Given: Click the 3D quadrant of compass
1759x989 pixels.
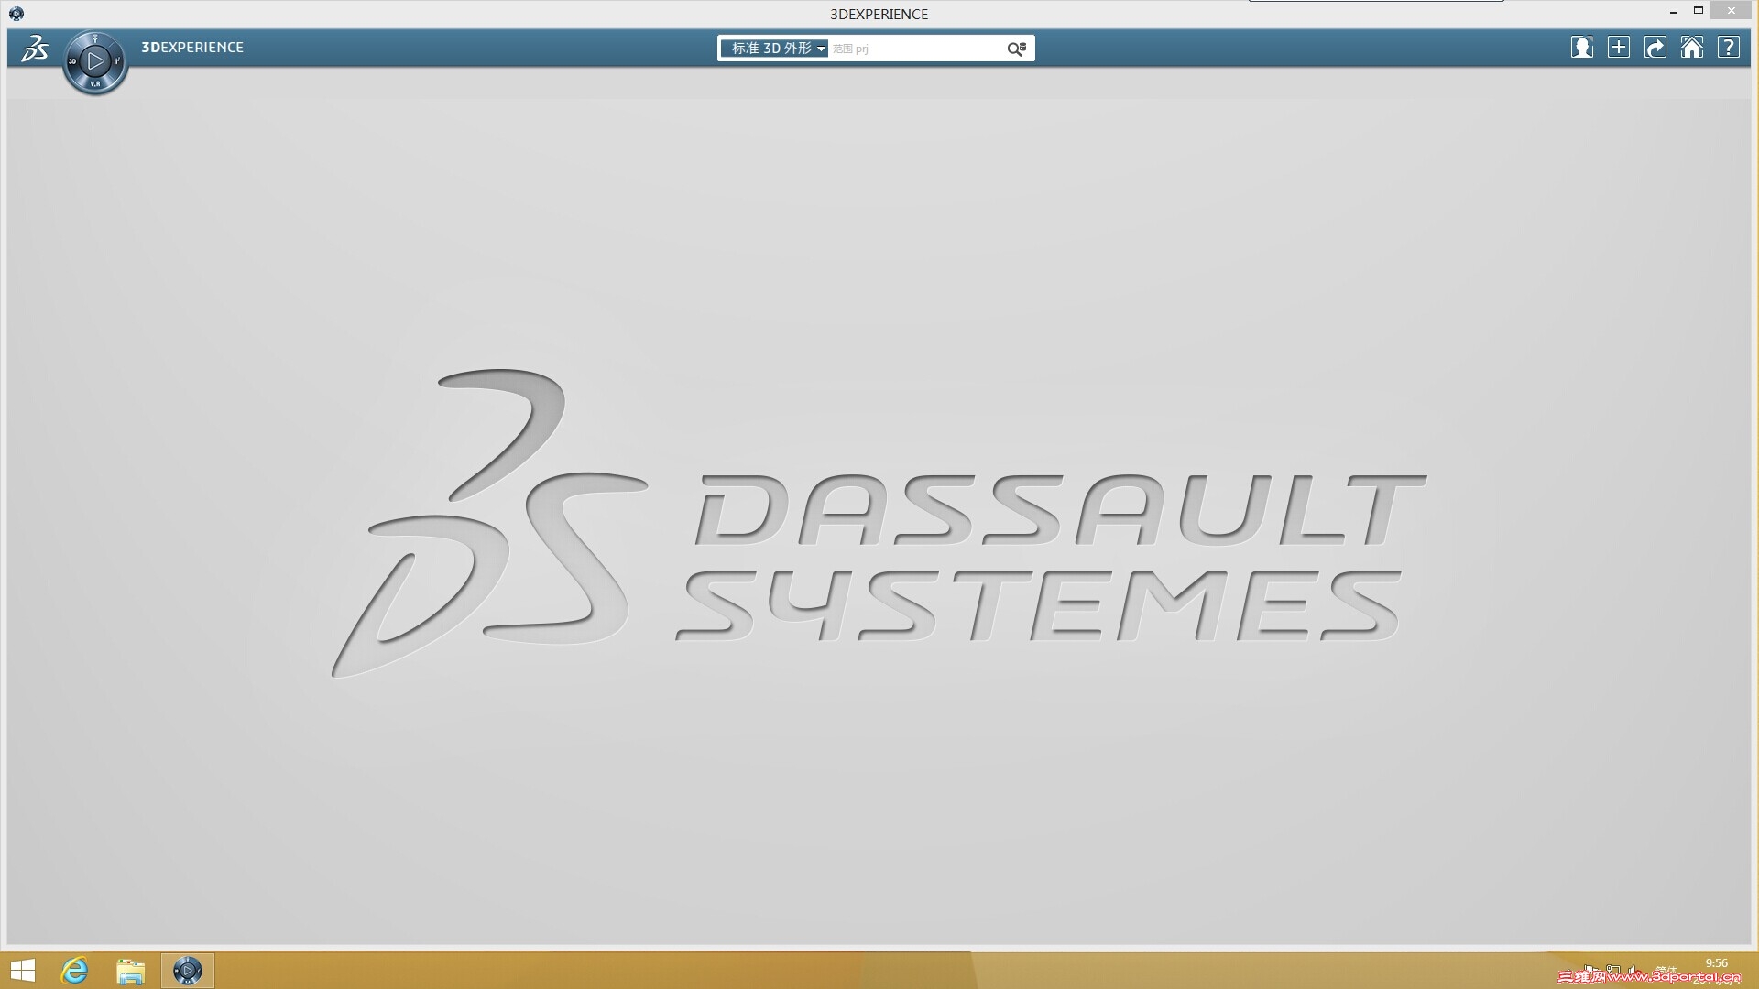Looking at the screenshot, I should click(72, 61).
